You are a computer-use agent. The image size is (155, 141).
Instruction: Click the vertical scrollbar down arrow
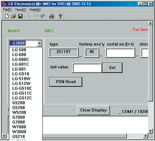pos(150,131)
